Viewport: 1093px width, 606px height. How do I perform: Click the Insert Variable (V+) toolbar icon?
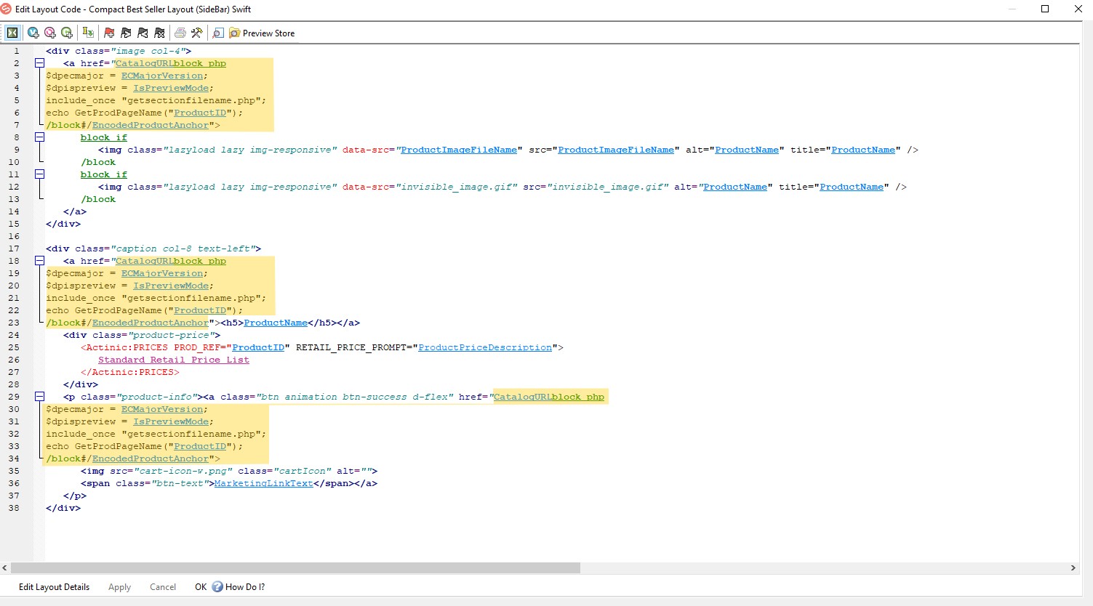(33, 33)
